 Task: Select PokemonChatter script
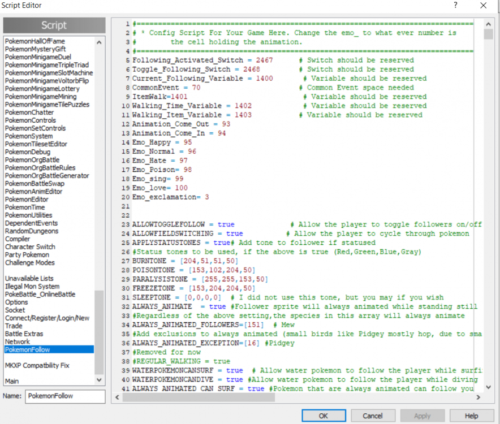click(x=29, y=113)
